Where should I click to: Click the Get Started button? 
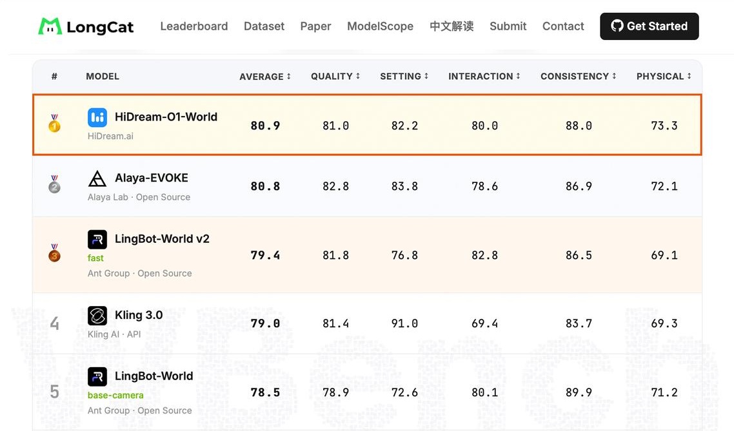pos(650,26)
